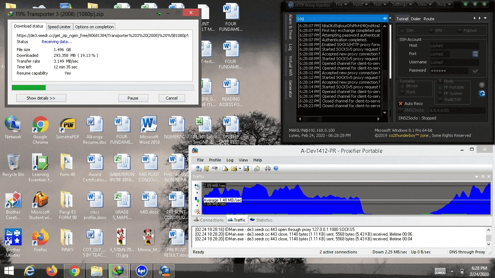Viewport: 495px width, 278px height.
Task: Switch to Options on completion tab
Action: [94, 27]
